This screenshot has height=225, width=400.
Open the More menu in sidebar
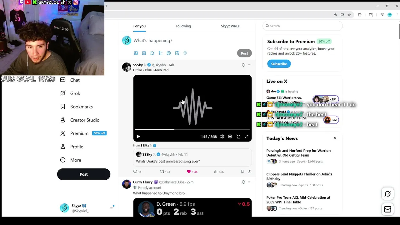71,160
